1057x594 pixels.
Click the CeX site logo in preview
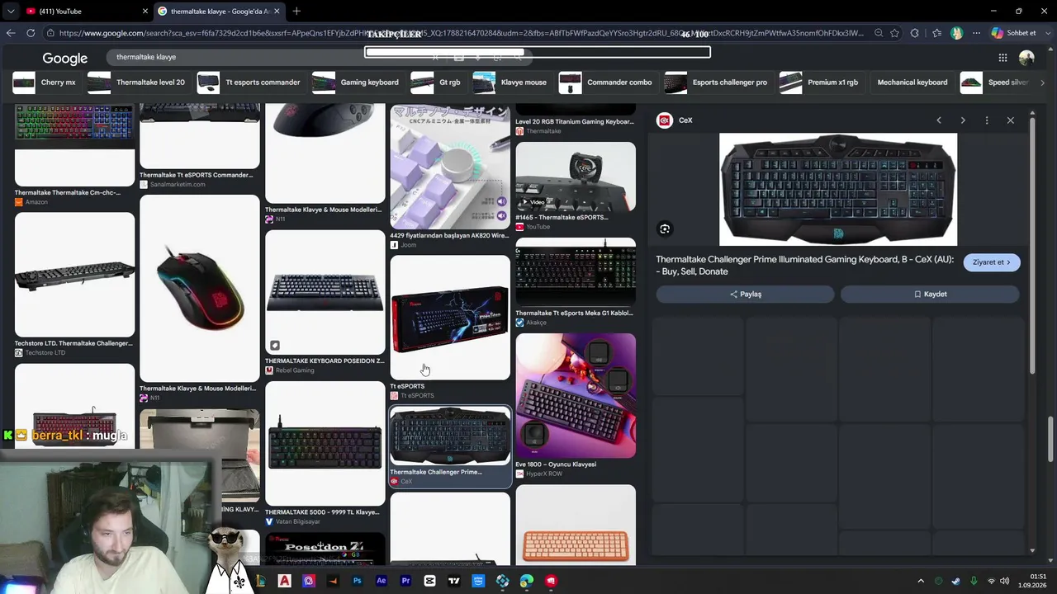pyautogui.click(x=665, y=120)
